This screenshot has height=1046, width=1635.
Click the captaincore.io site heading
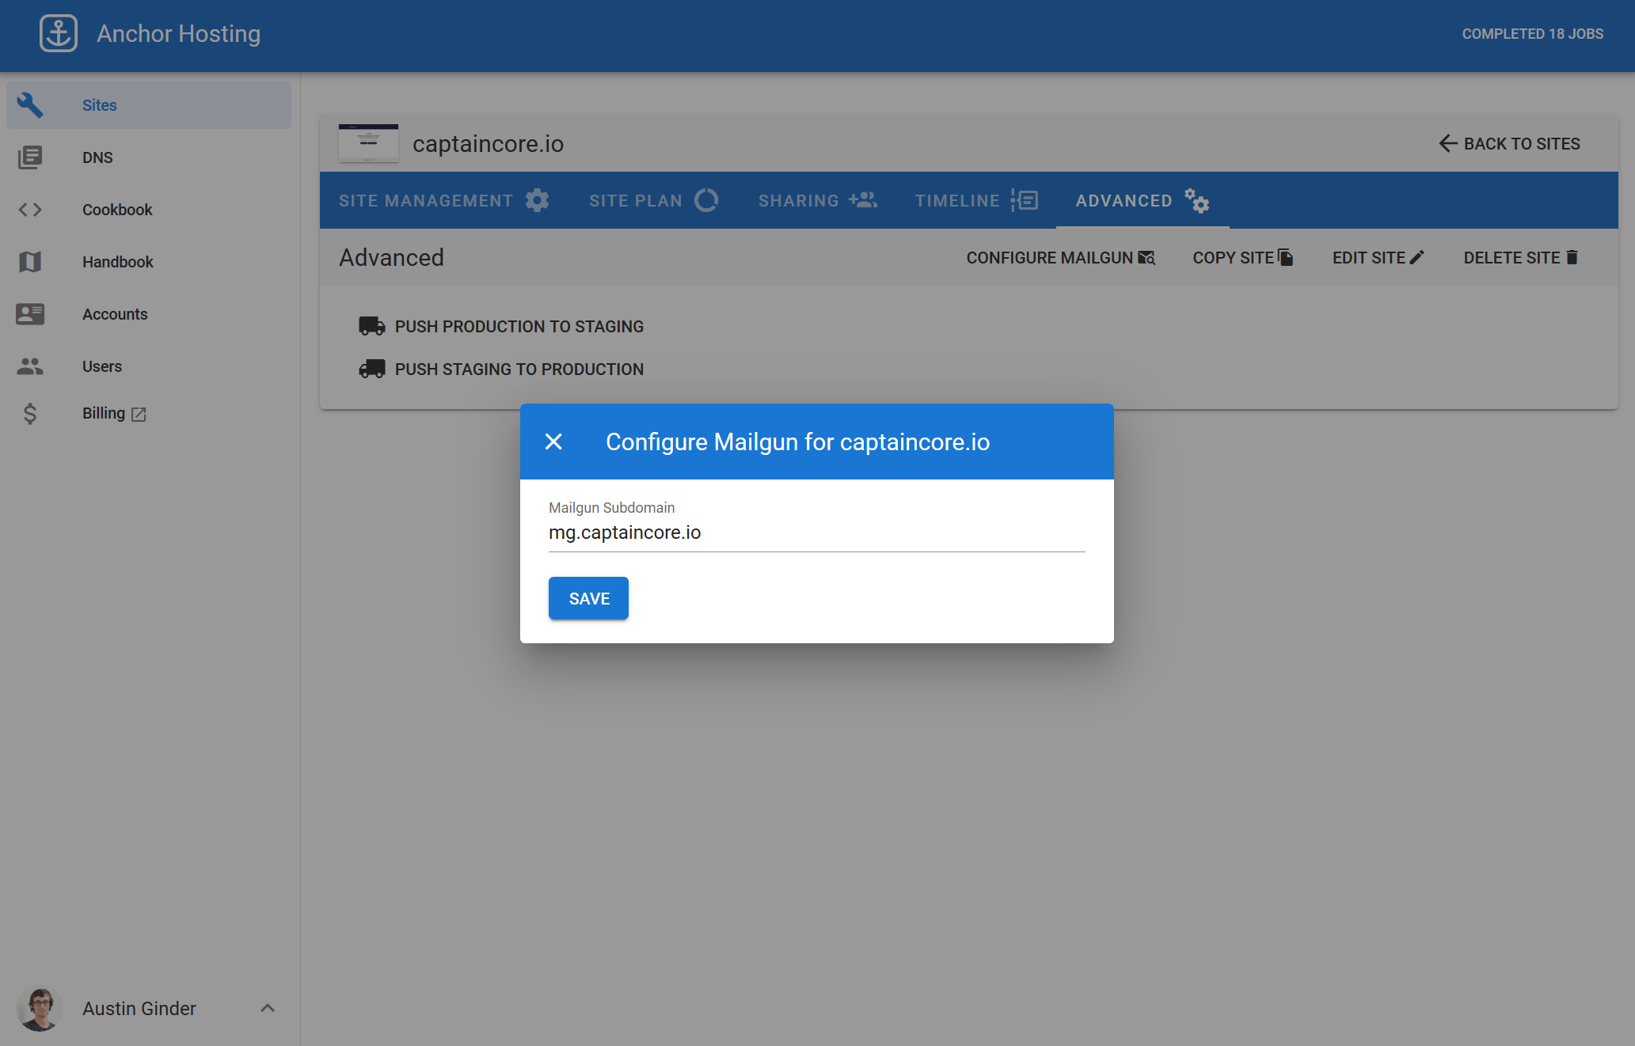(488, 143)
